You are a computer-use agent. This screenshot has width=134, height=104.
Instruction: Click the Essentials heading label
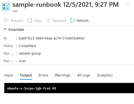16,29
